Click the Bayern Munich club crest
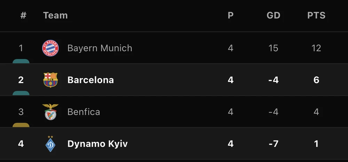This screenshot has width=348, height=162. point(50,48)
